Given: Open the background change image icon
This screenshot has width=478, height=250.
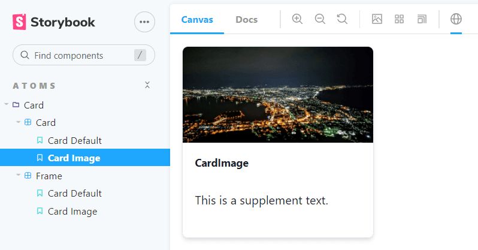Looking at the screenshot, I should [377, 19].
